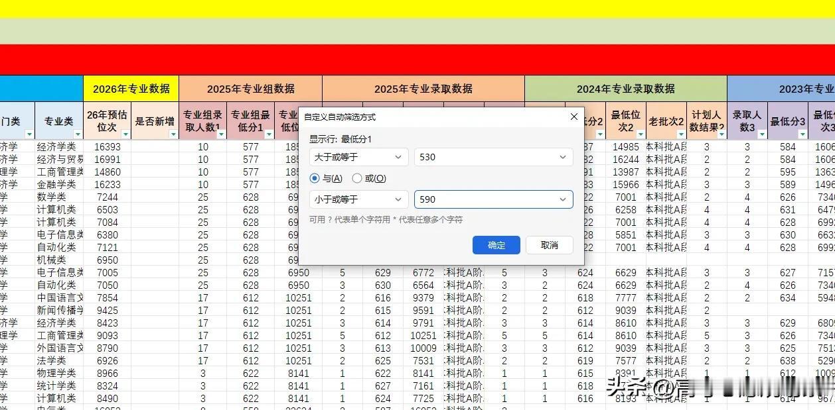Close the 自定义自动筛选方式 dialog
The image size is (835, 410).
pyautogui.click(x=574, y=117)
